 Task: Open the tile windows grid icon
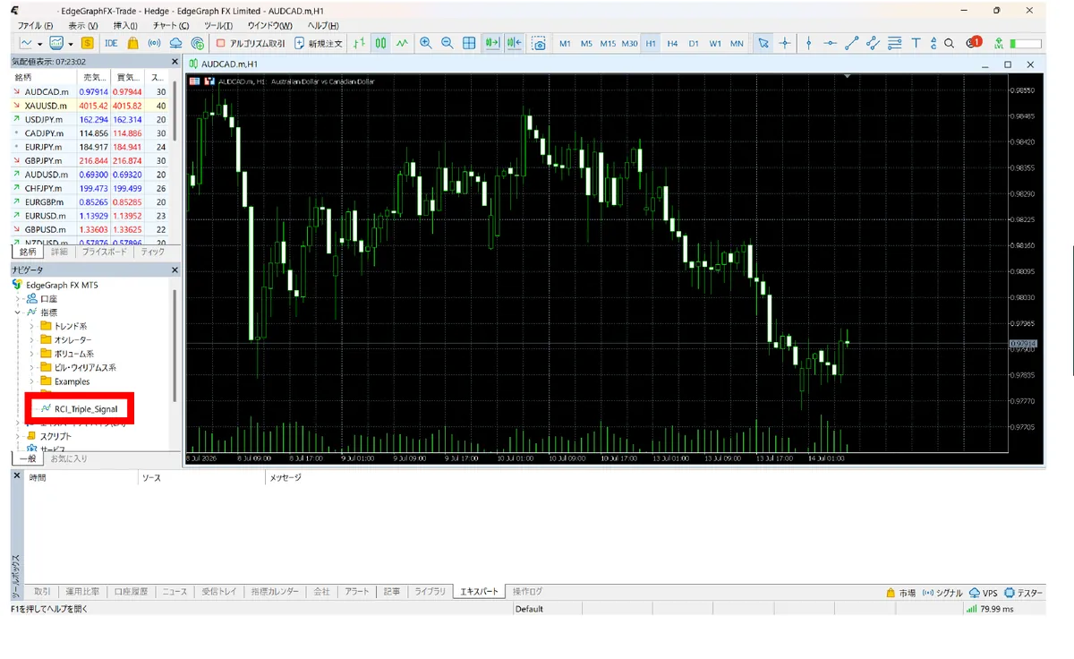(469, 43)
